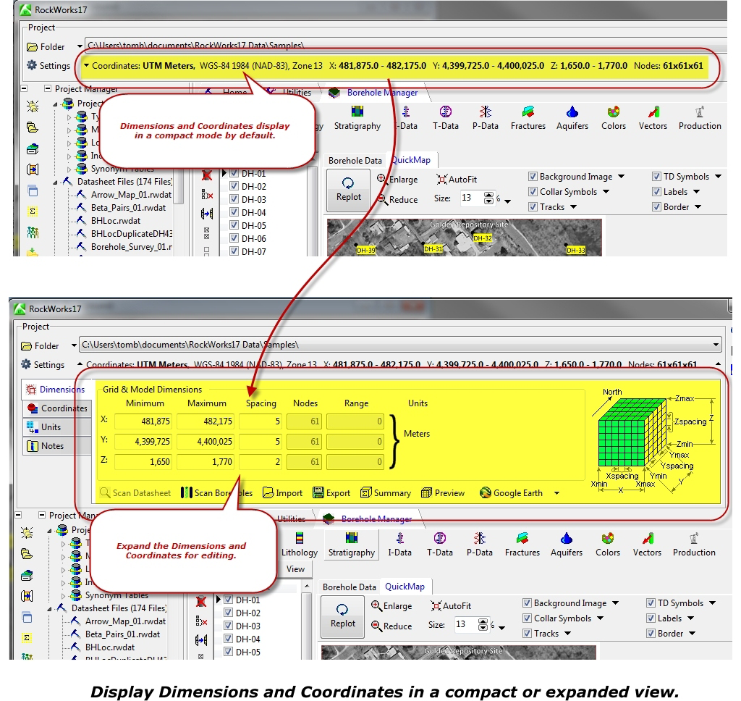741x701 pixels.
Task: Toggle Background Image checkbox in upper window
Action: click(533, 177)
